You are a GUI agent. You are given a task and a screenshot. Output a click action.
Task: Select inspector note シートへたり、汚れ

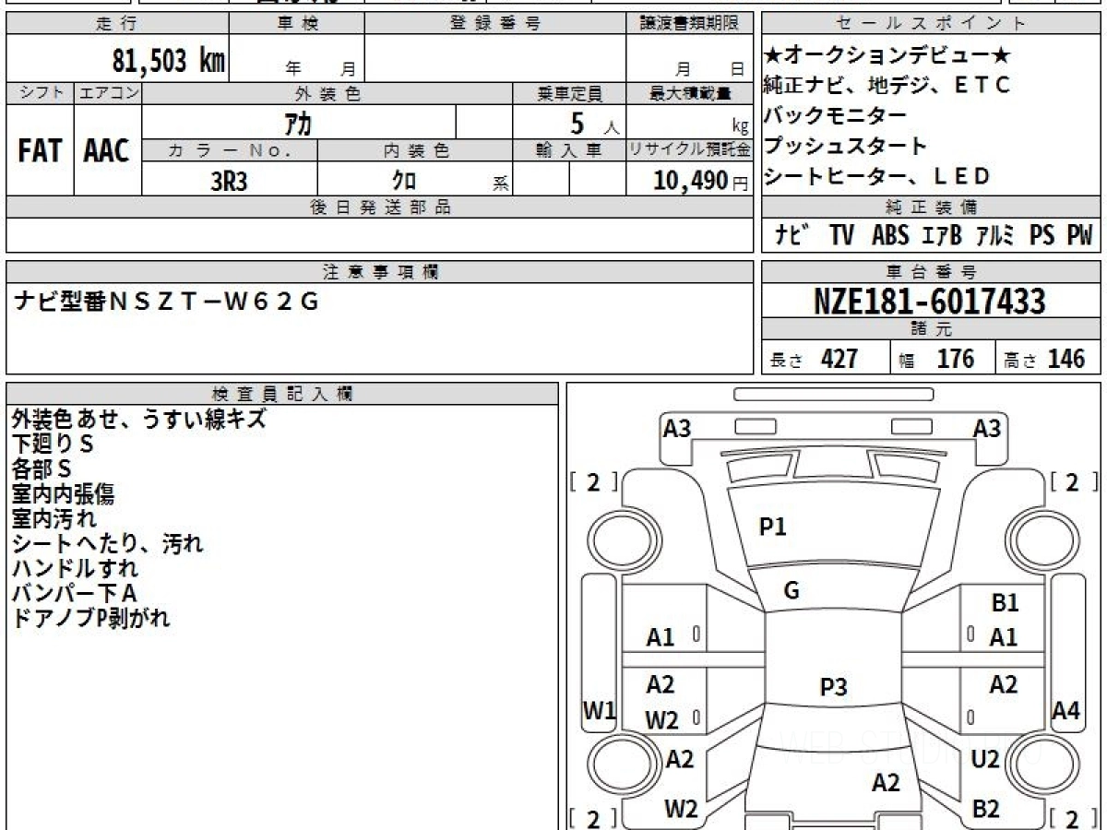click(108, 543)
